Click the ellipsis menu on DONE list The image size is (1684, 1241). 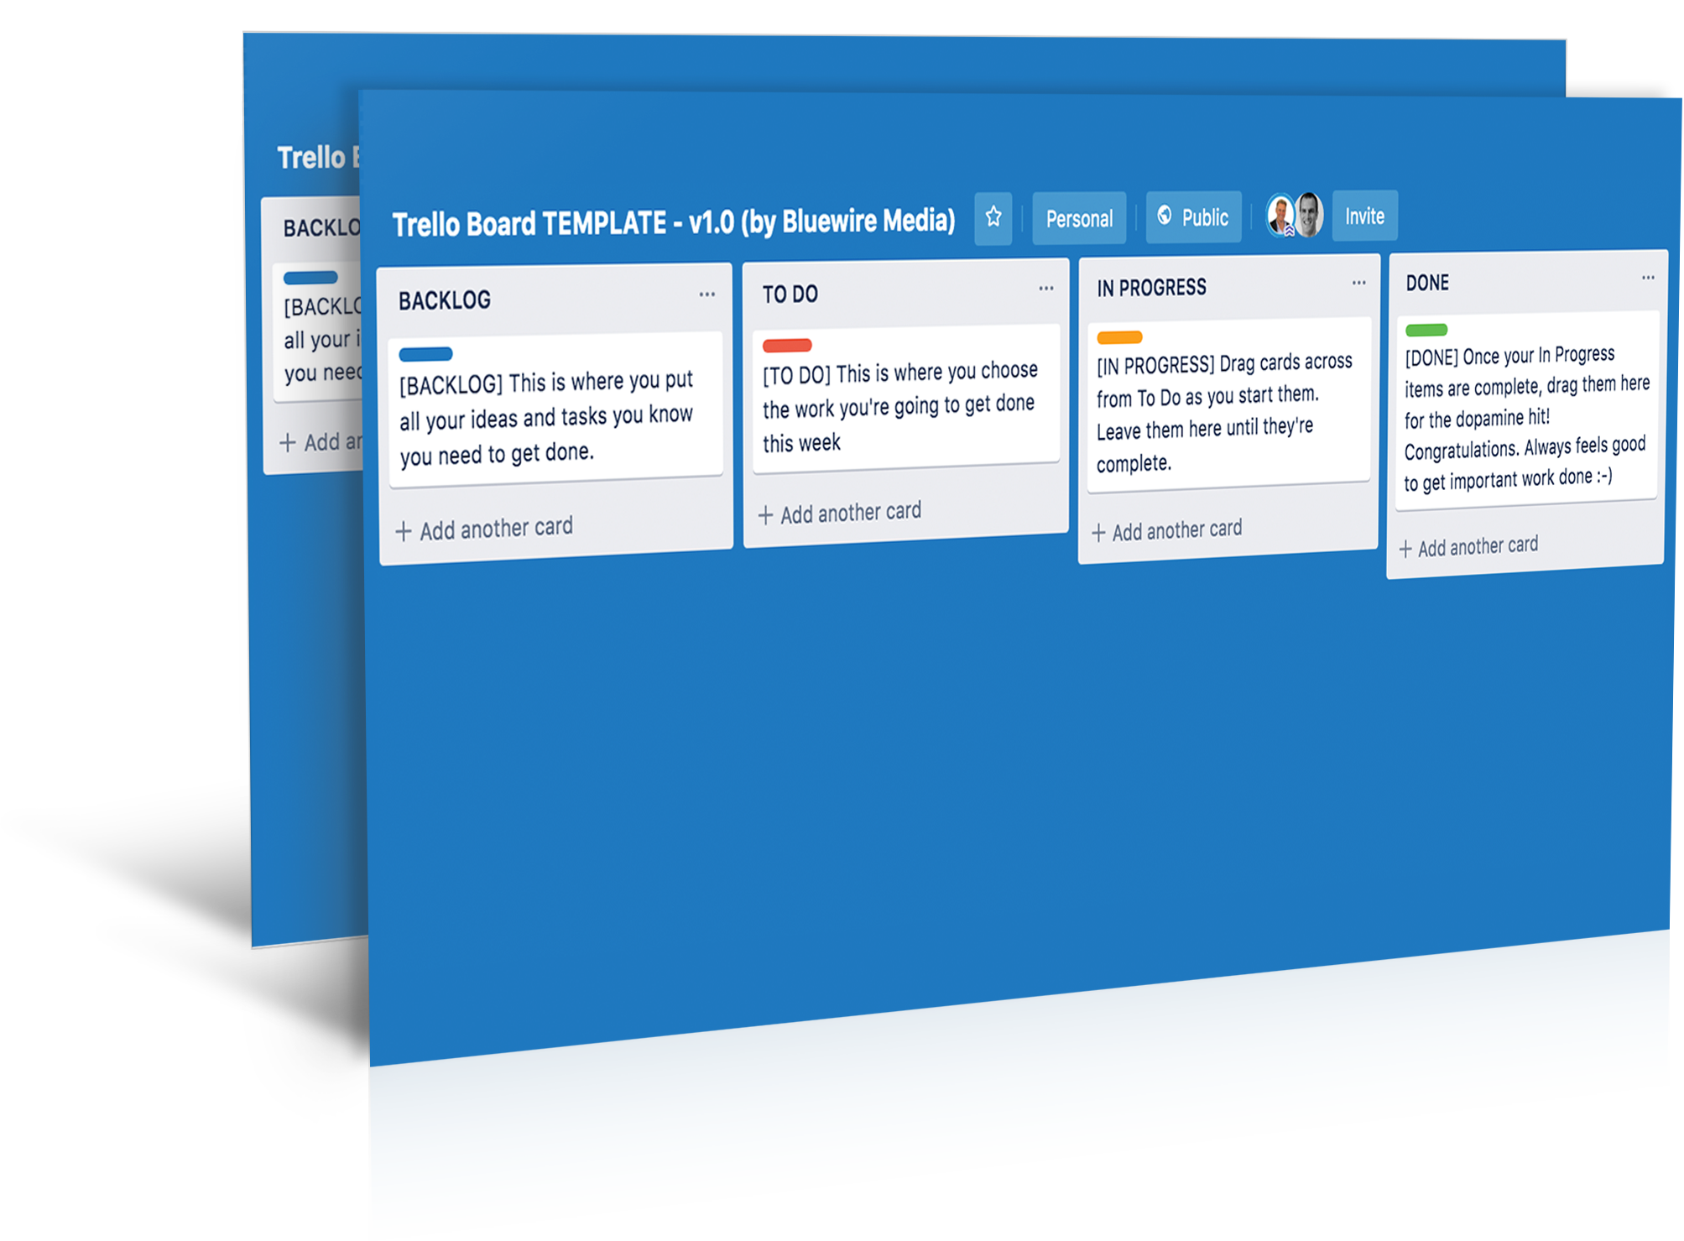pyautogui.click(x=1649, y=277)
